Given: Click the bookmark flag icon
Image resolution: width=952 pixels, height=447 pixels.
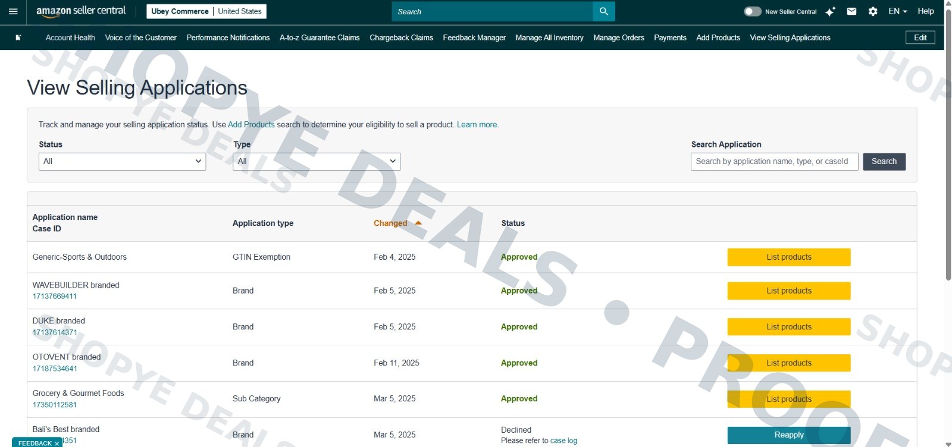Looking at the screenshot, I should tap(18, 37).
